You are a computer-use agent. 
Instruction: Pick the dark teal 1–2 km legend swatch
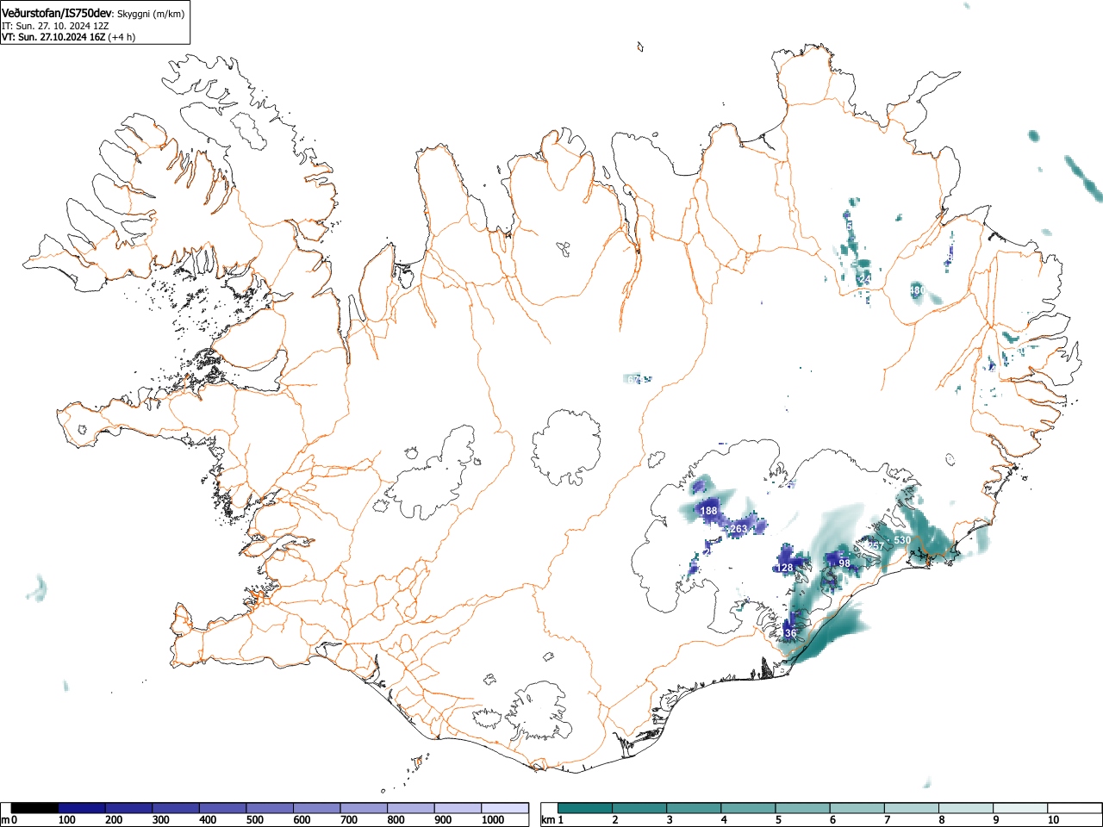pyautogui.click(x=585, y=808)
